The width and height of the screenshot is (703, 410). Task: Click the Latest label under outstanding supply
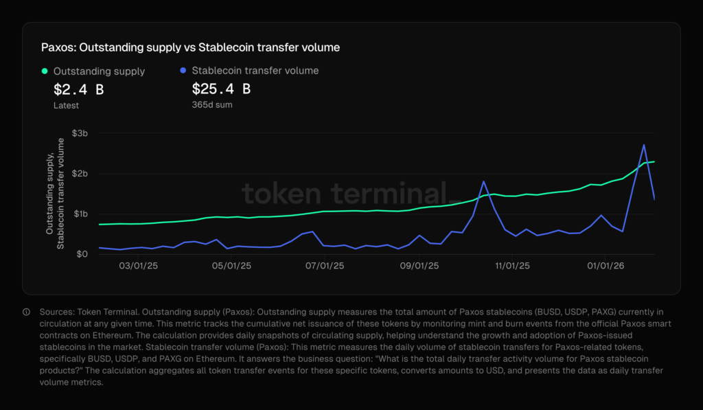click(66, 106)
